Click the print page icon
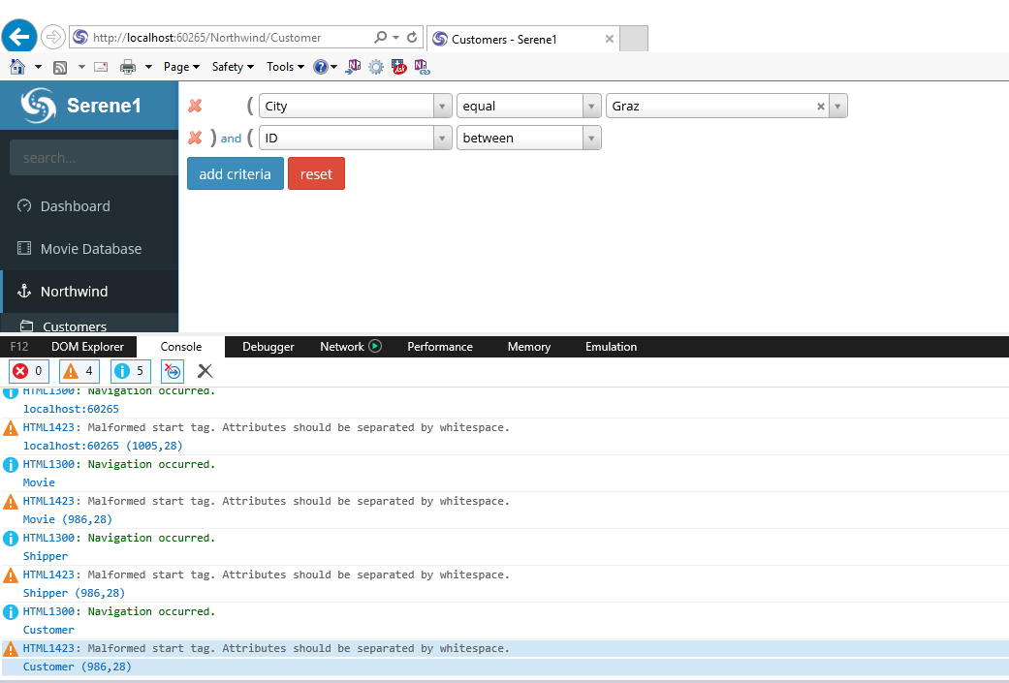The image size is (1009, 683). pos(127,66)
